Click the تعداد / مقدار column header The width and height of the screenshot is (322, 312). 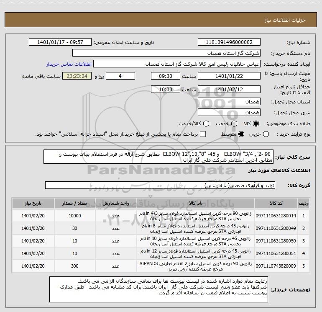coord(75,203)
